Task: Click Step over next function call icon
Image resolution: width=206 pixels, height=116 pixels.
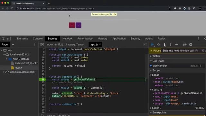Action: click(x=159, y=44)
